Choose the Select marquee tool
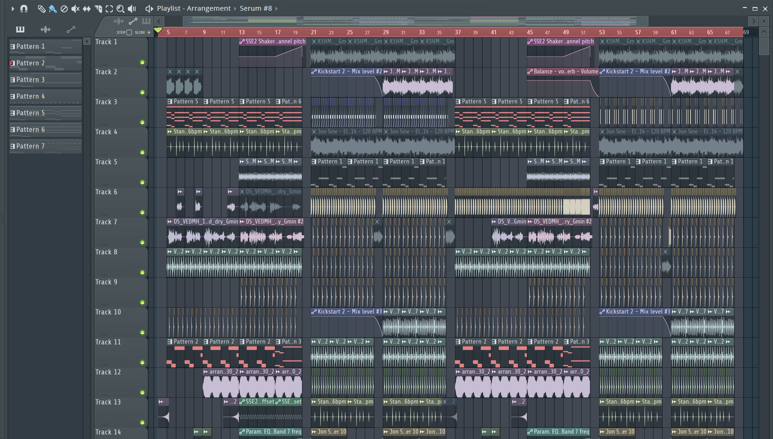773x439 pixels. [109, 9]
